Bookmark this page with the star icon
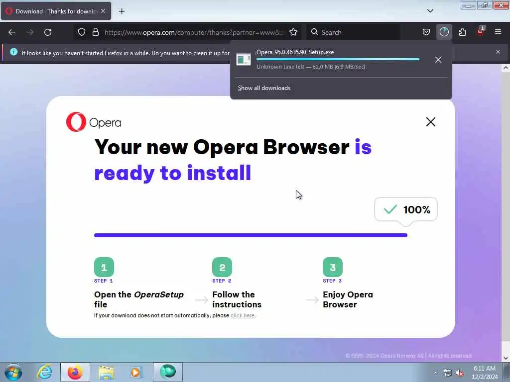510x382 pixels. coord(293,32)
